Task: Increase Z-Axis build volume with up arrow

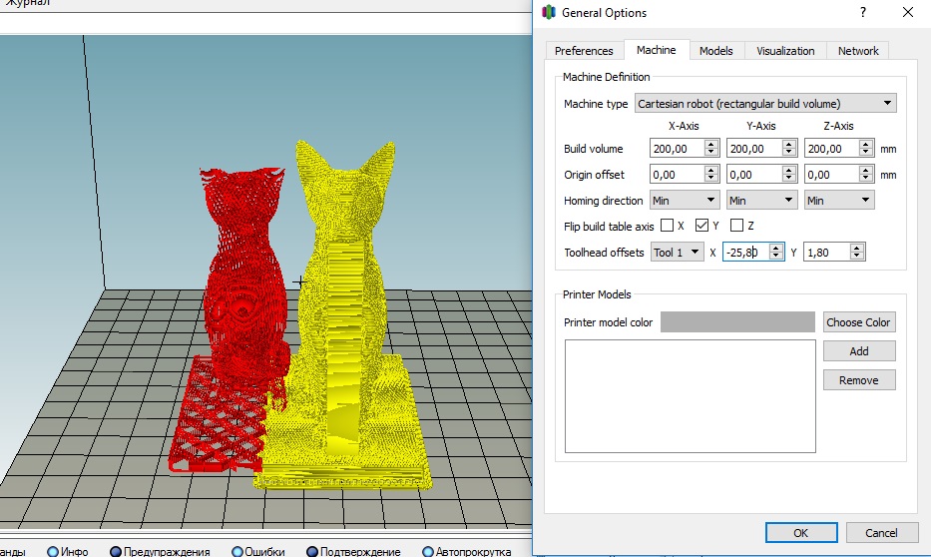Action: tap(866, 145)
